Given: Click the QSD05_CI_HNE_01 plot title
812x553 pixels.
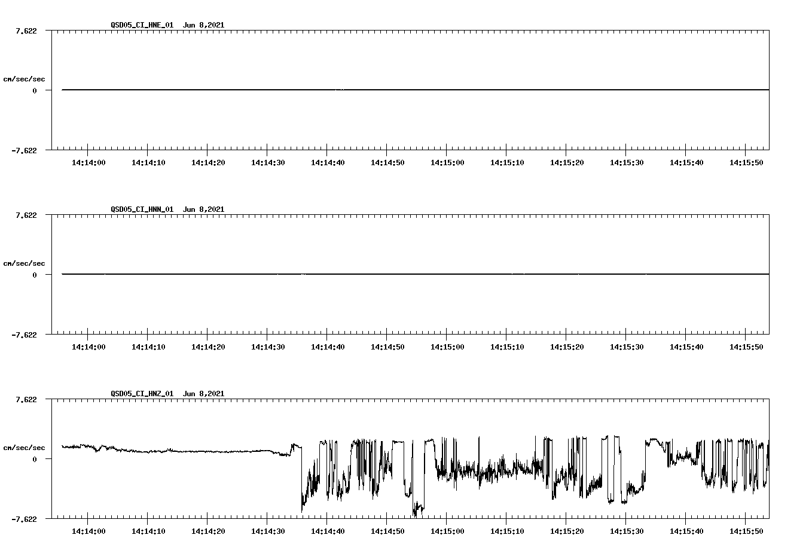Looking at the screenshot, I should click(x=167, y=25).
